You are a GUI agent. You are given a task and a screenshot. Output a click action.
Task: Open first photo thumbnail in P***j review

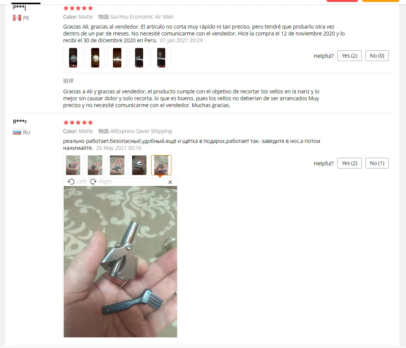tap(73, 58)
